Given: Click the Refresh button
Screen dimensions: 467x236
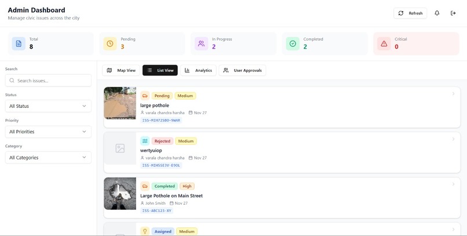Looking at the screenshot, I should click(x=410, y=13).
